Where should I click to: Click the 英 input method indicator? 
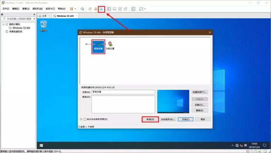246,145
